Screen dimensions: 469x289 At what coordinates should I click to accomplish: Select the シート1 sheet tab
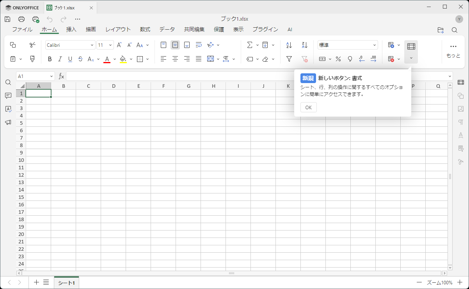[66, 282]
